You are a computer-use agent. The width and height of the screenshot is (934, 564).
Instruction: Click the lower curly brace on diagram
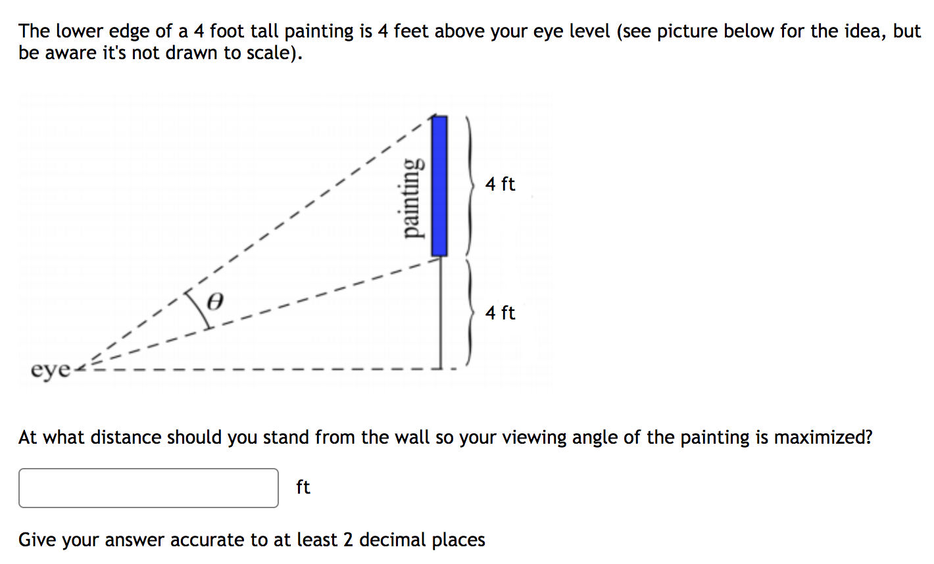tap(470, 314)
